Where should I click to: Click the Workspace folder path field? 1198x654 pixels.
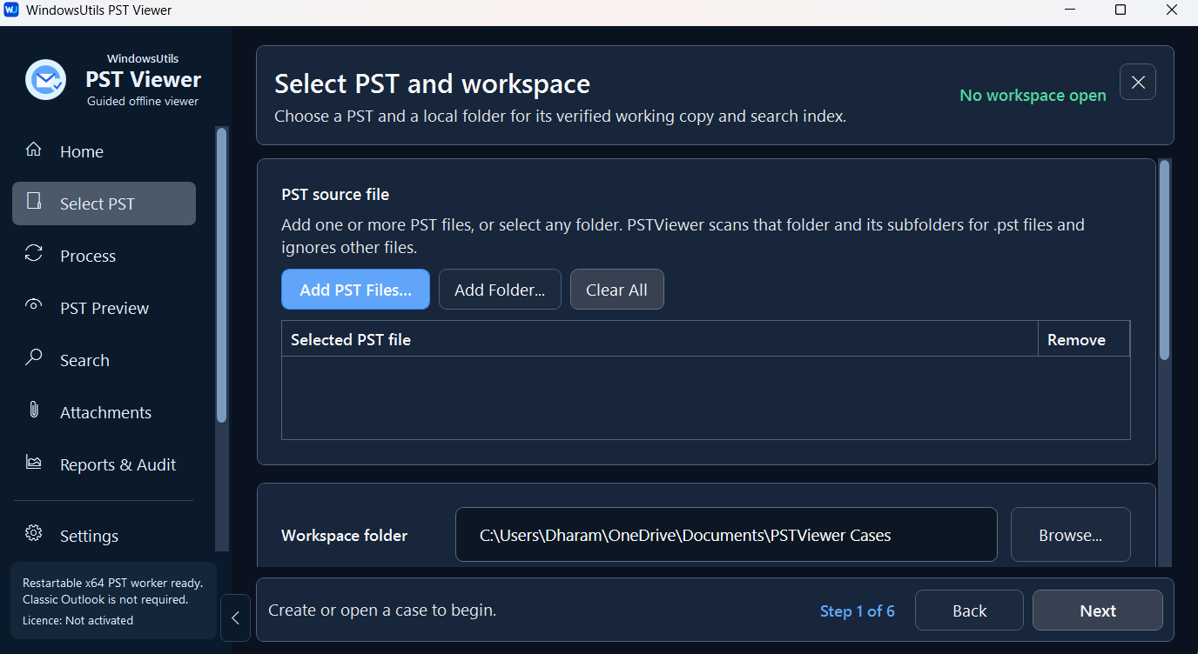point(726,535)
